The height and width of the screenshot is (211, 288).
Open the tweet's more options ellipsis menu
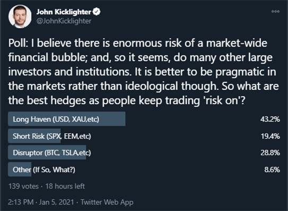coord(275,11)
